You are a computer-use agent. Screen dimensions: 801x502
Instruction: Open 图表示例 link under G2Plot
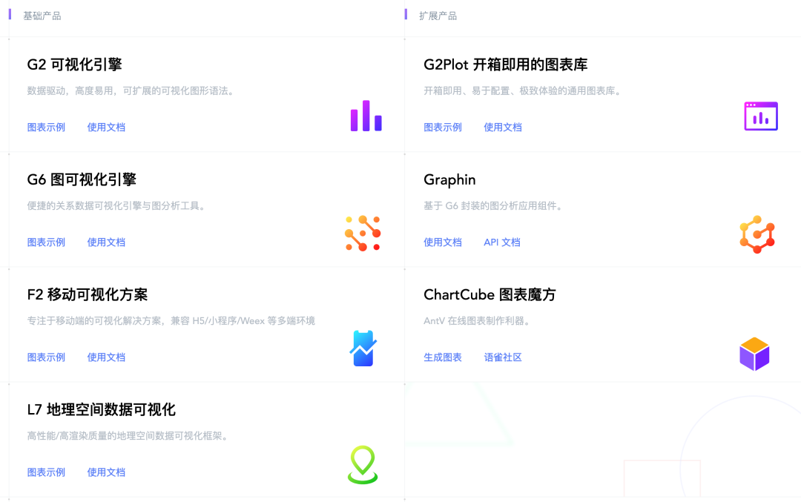443,127
